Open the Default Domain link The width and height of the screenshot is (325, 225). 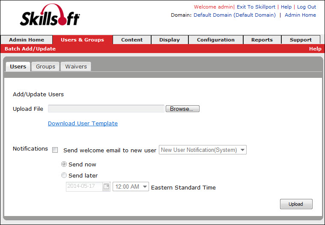(x=235, y=15)
